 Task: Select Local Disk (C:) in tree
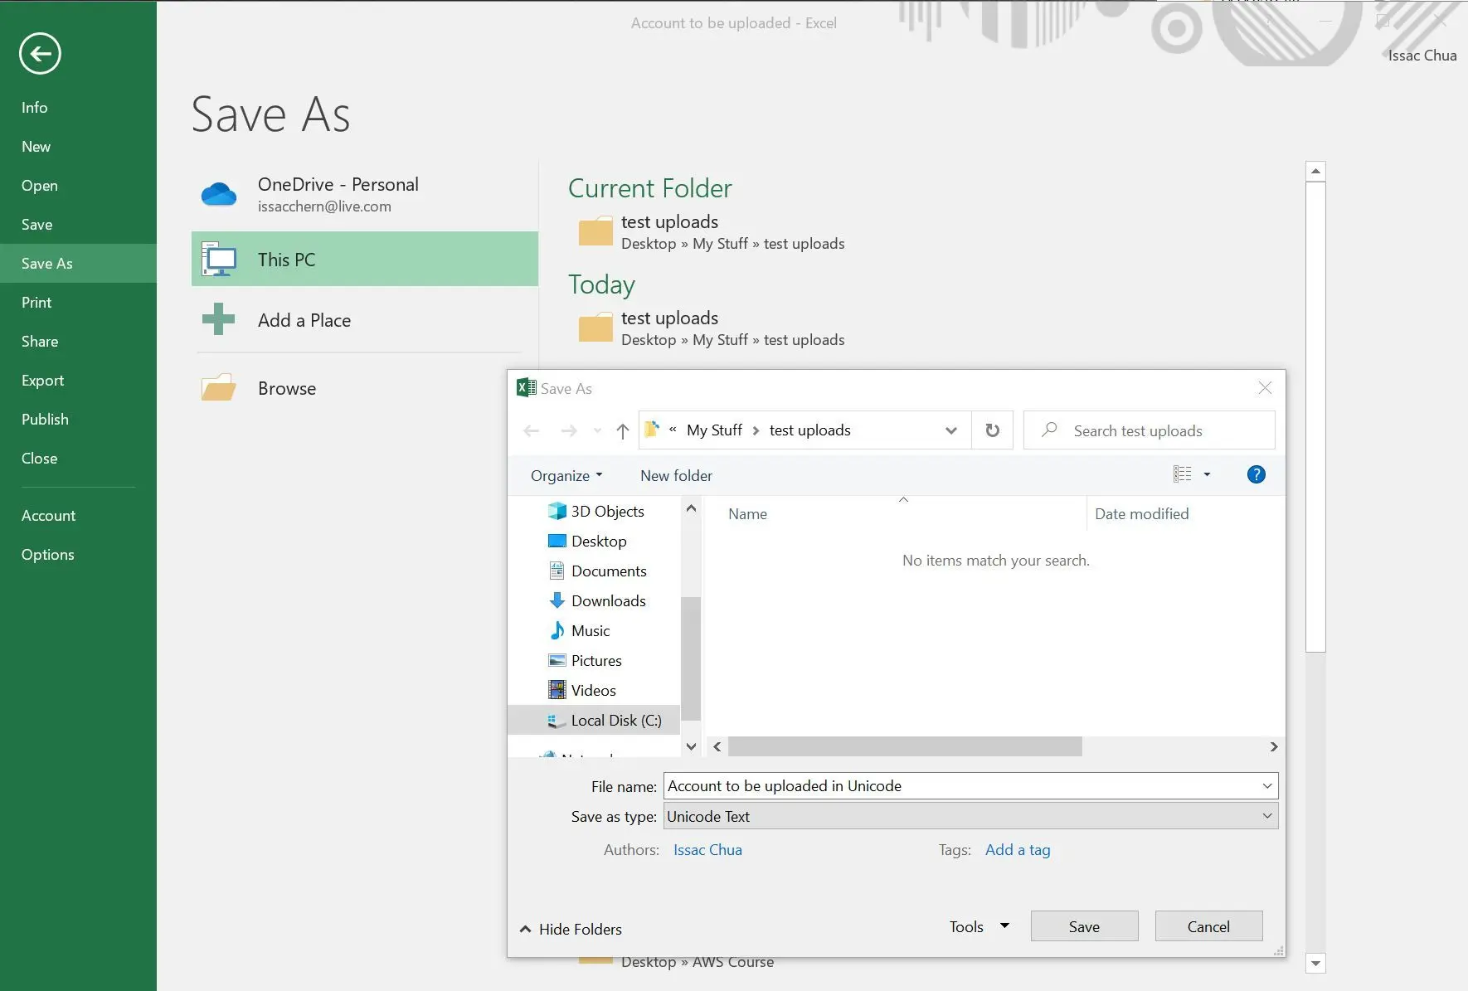point(594,720)
